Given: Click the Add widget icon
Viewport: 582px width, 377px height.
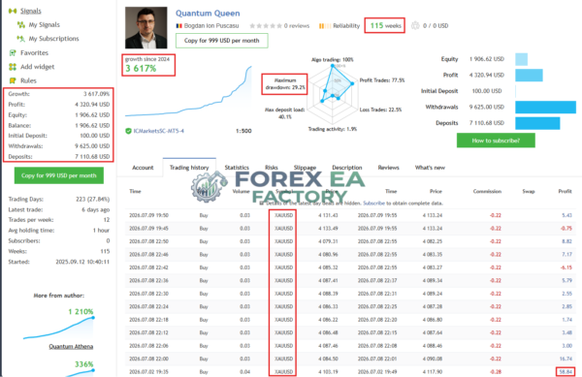Looking at the screenshot, I should pos(13,67).
